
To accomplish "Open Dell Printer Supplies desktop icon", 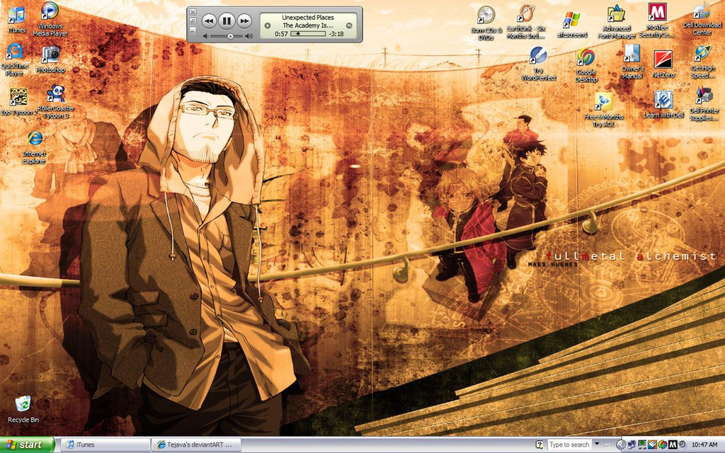I will click(704, 104).
